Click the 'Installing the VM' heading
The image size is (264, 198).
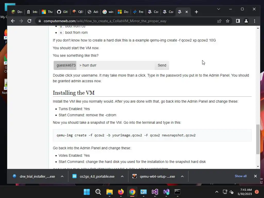[x=73, y=93]
